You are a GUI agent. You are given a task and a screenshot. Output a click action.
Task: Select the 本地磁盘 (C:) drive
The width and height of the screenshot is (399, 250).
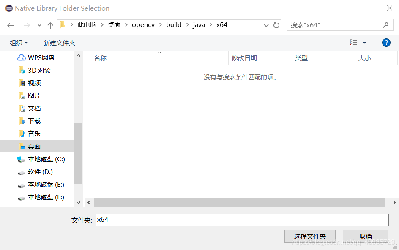click(42, 159)
